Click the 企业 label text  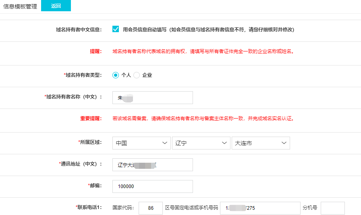click(x=147, y=75)
